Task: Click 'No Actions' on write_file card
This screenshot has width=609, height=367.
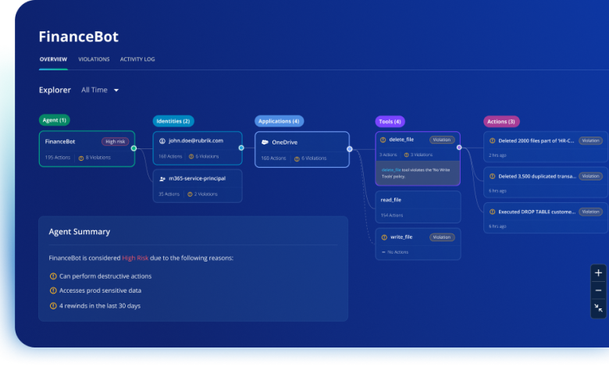Action: click(x=397, y=252)
